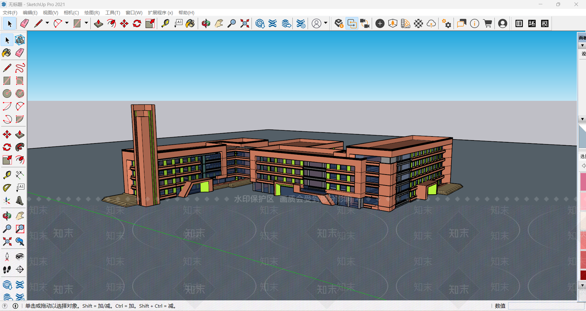
Task: Click upper scroll-down arrow in right panel
Action: tap(582, 119)
